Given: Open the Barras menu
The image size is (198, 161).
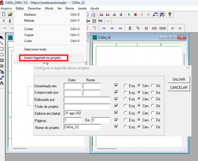Looking at the screenshot, I should tap(70, 9).
